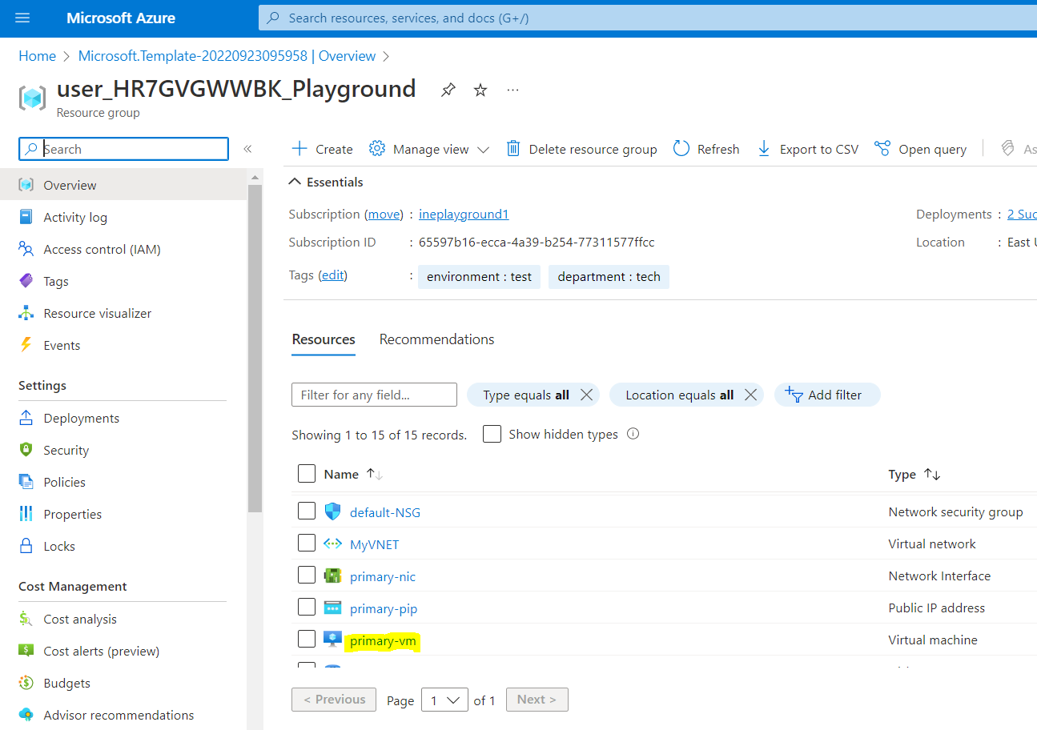Open the Azure portal hamburger menu

click(22, 18)
